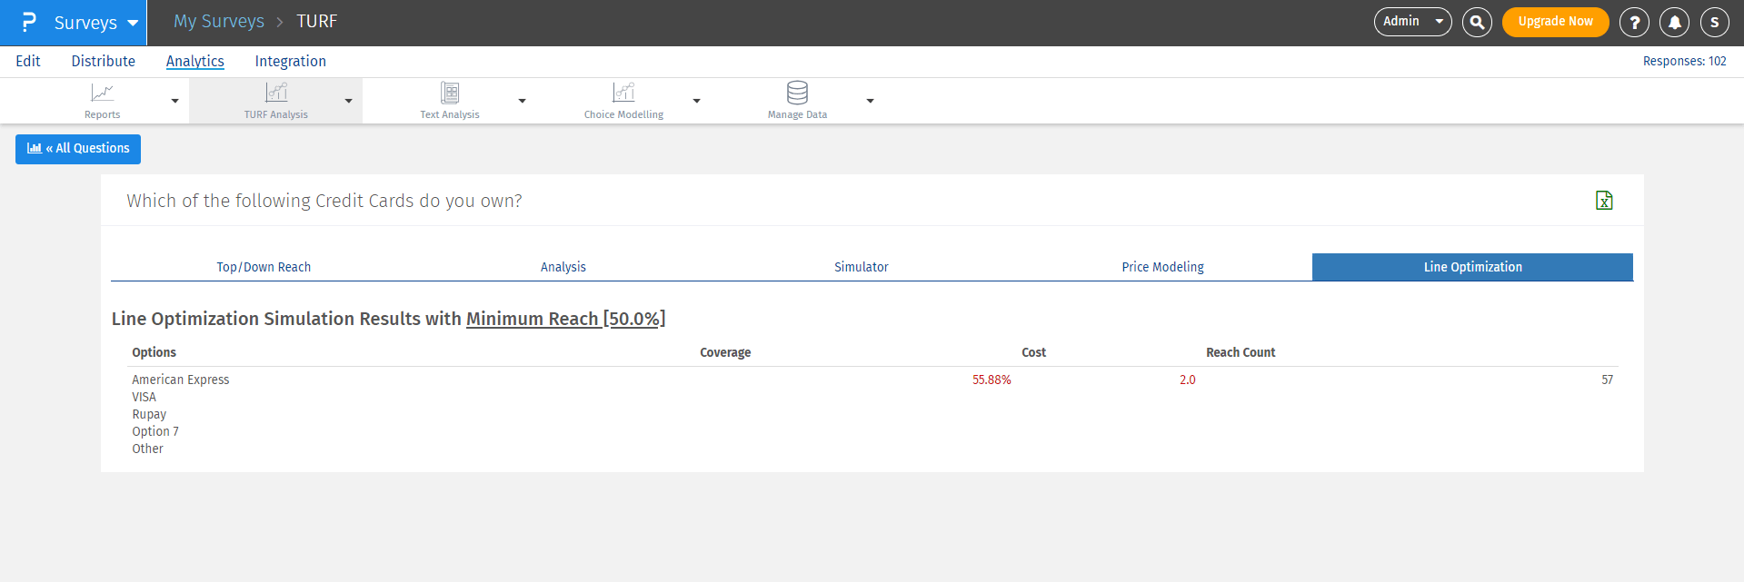
Task: Switch to the Simulator tab
Action: click(862, 267)
